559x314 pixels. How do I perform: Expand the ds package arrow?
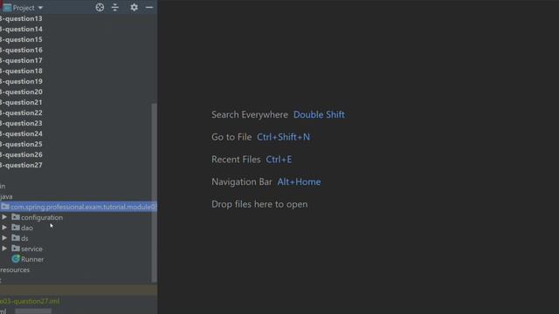4,238
